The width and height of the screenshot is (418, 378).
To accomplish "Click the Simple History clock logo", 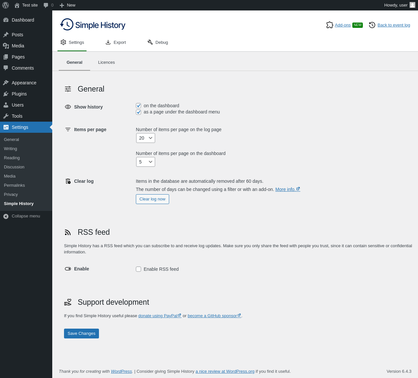I will (x=67, y=25).
